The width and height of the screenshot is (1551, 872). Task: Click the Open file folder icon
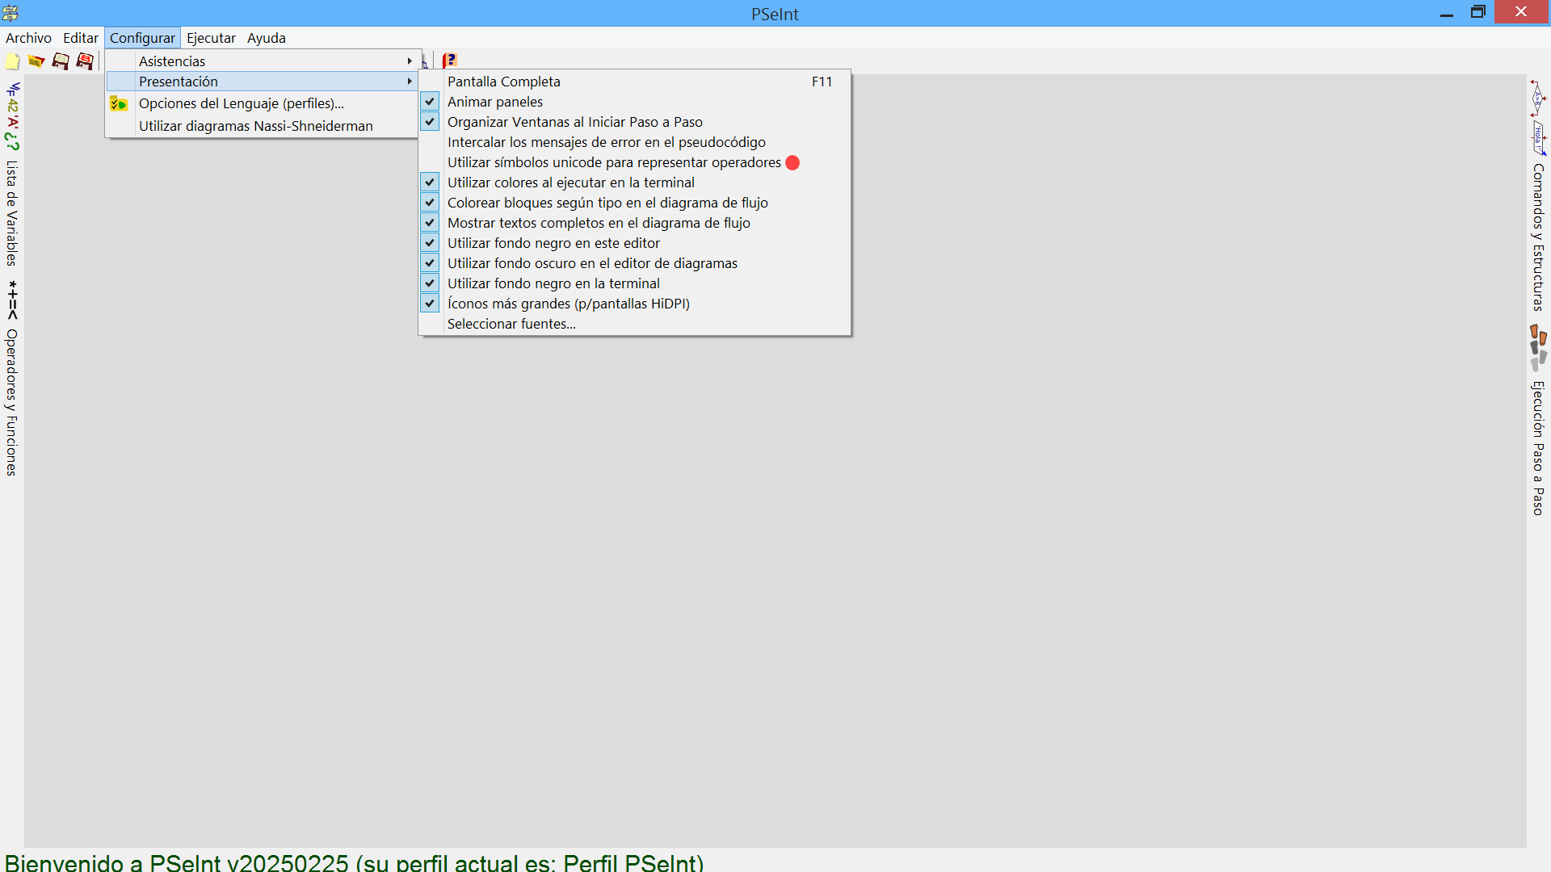click(36, 61)
